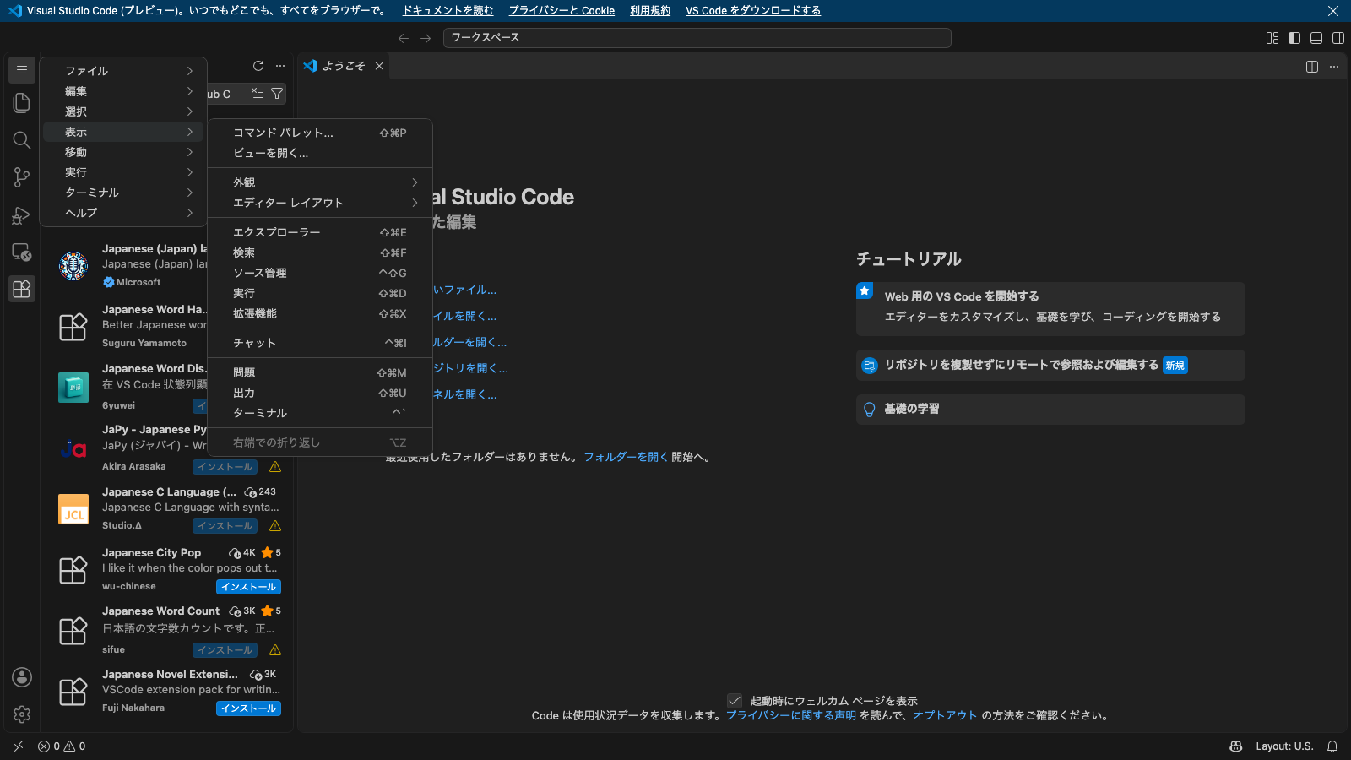
Task: Install the Japanese City Pop extension
Action: (x=248, y=587)
